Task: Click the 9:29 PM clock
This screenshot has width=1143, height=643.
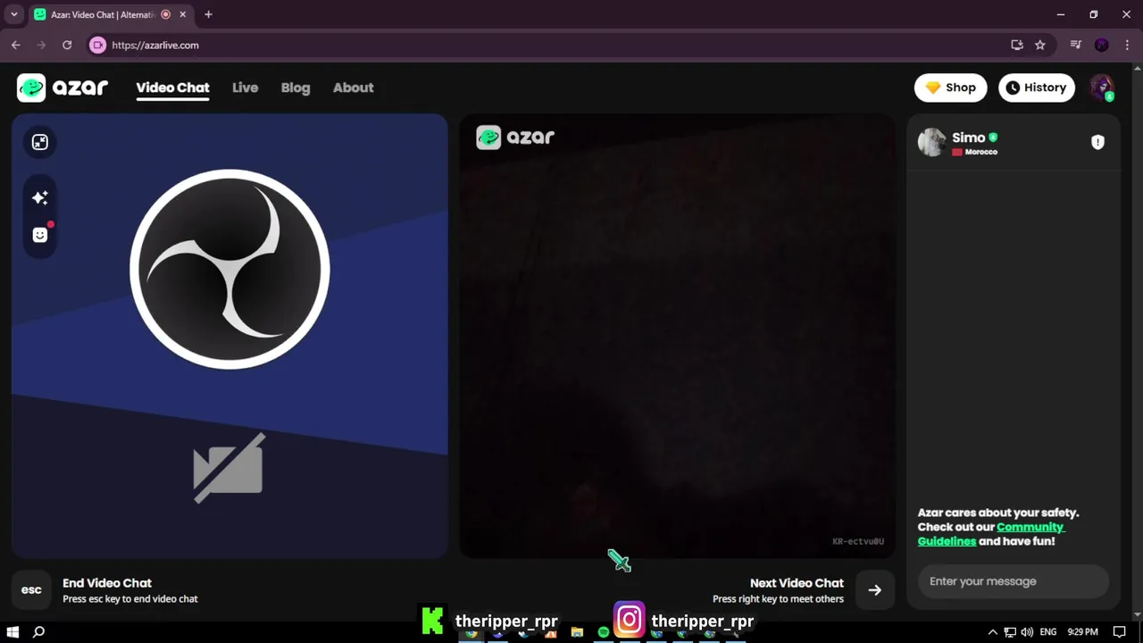Action: (x=1082, y=632)
